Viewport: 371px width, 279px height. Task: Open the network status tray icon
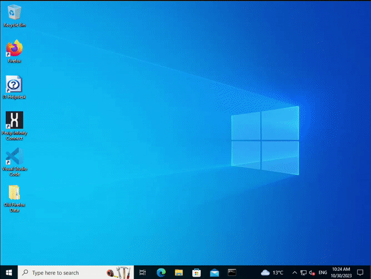pyautogui.click(x=303, y=272)
